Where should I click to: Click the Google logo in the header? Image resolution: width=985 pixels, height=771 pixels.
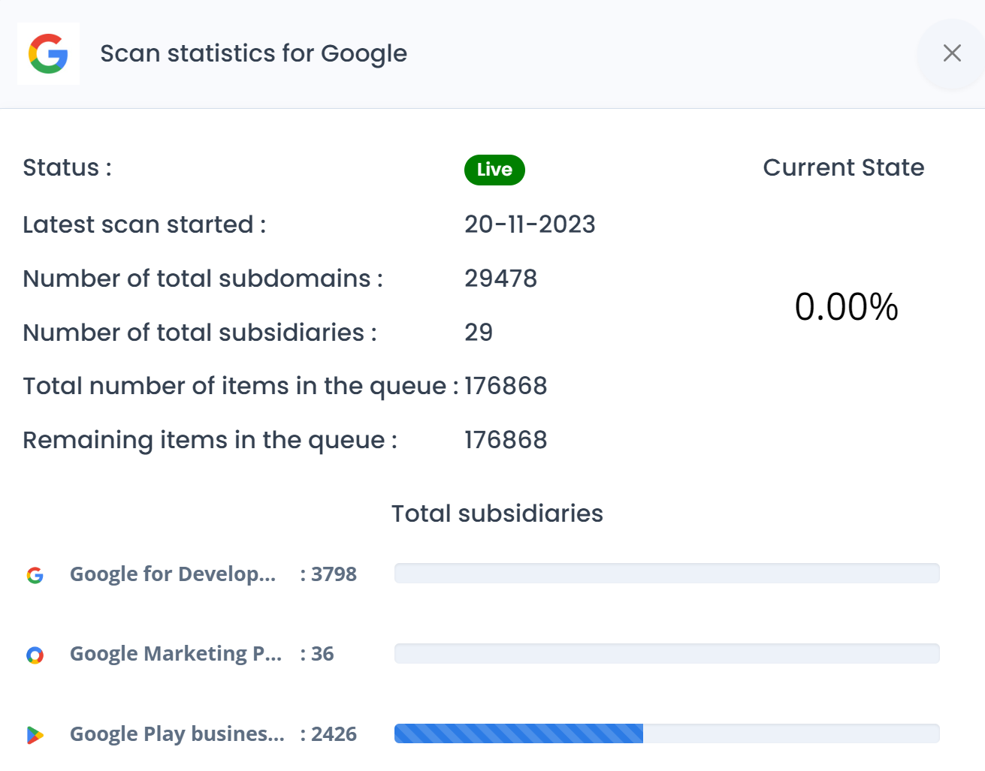pyautogui.click(x=48, y=54)
